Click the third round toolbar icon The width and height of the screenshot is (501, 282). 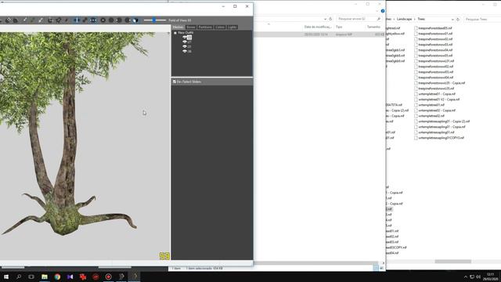pos(119,20)
